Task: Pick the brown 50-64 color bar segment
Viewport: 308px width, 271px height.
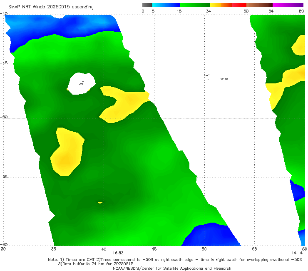Action: (259, 5)
